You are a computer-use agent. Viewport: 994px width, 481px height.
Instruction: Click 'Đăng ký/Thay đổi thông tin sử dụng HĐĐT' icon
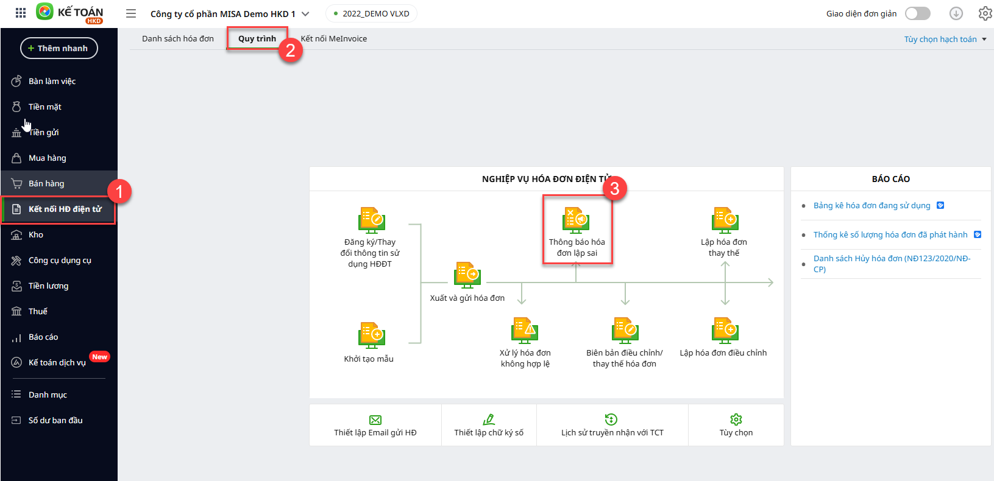click(371, 220)
